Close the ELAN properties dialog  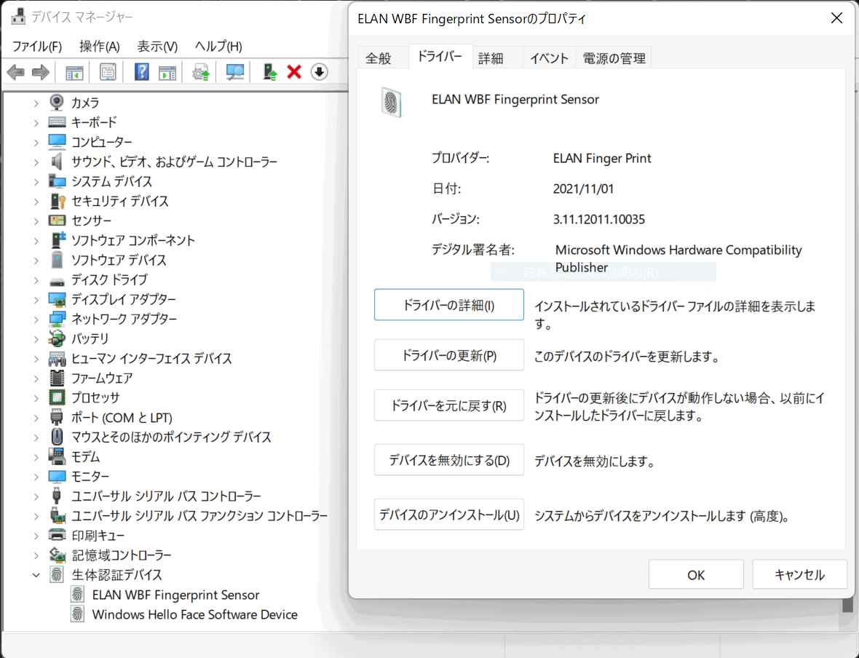836,18
